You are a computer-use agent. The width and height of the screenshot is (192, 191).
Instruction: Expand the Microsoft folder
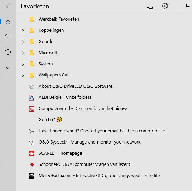click(x=23, y=53)
